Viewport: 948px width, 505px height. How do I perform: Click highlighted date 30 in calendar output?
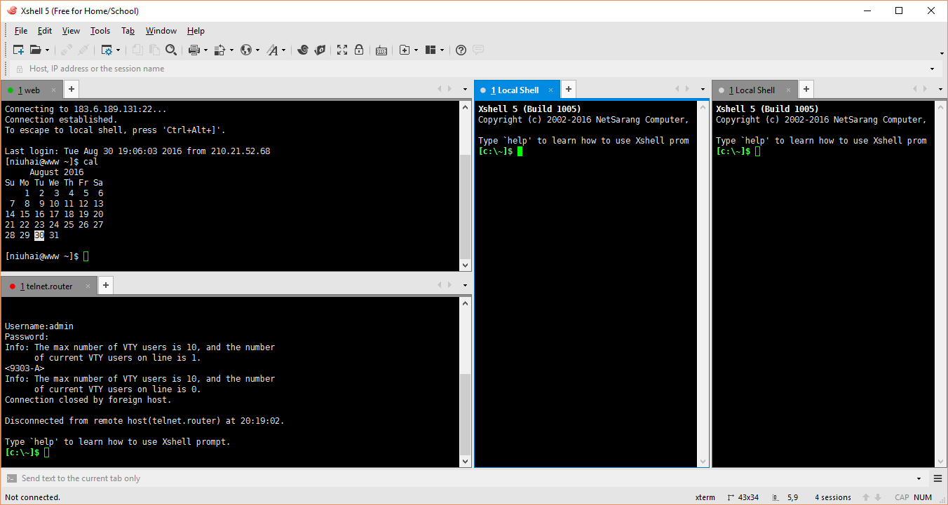[39, 235]
